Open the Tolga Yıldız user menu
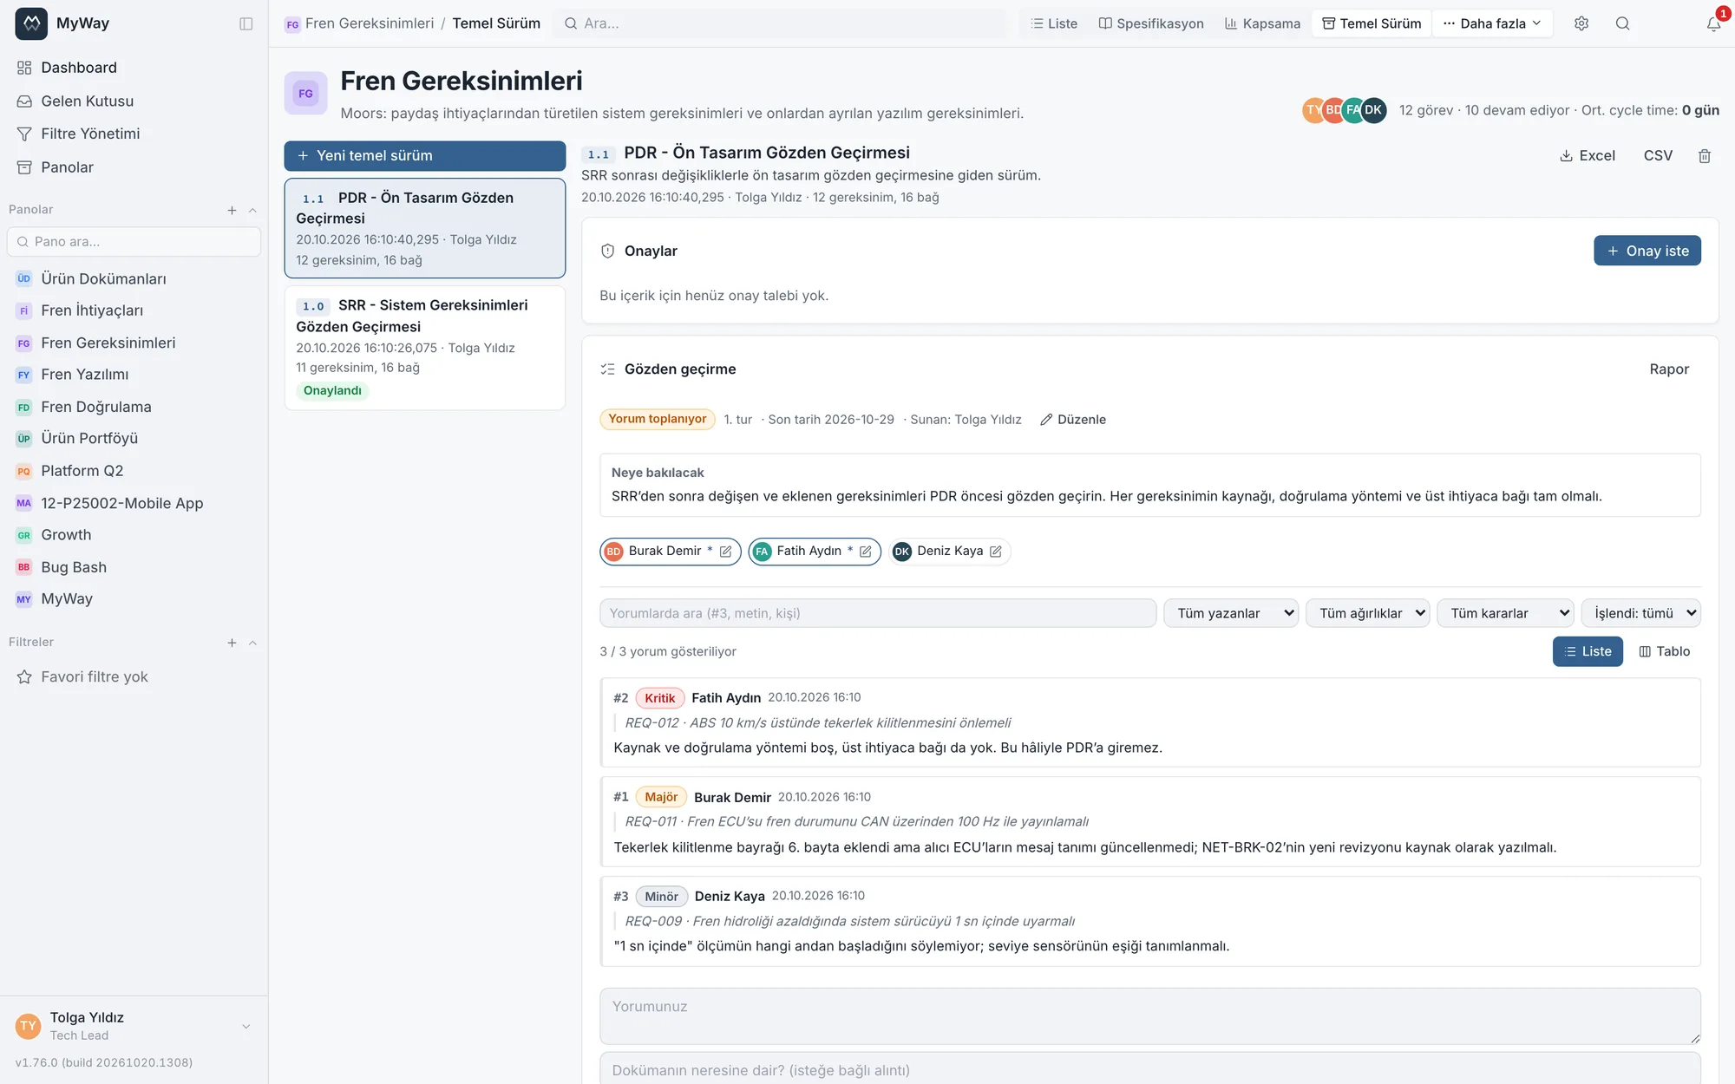 click(x=134, y=1026)
